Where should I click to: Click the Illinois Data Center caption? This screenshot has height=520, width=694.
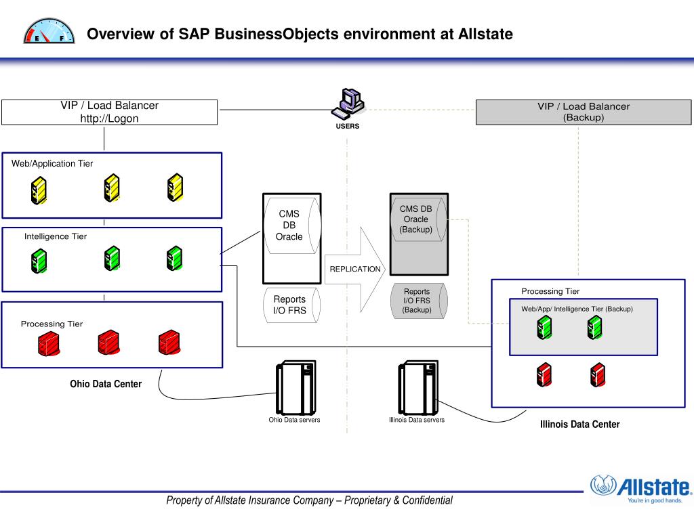coord(580,425)
